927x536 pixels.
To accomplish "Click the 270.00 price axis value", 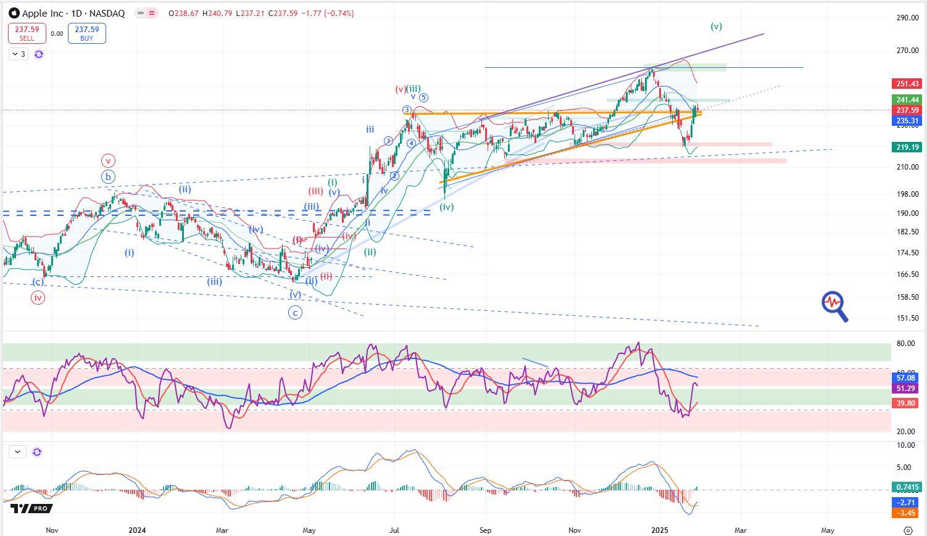I will [907, 51].
